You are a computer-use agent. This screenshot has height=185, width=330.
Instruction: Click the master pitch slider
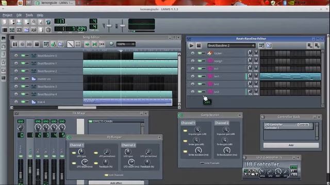click(x=123, y=26)
